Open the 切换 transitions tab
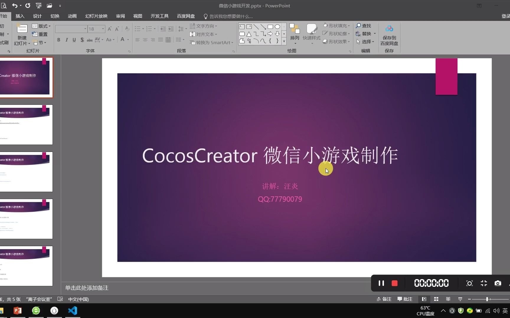The width and height of the screenshot is (510, 318). (x=55, y=16)
